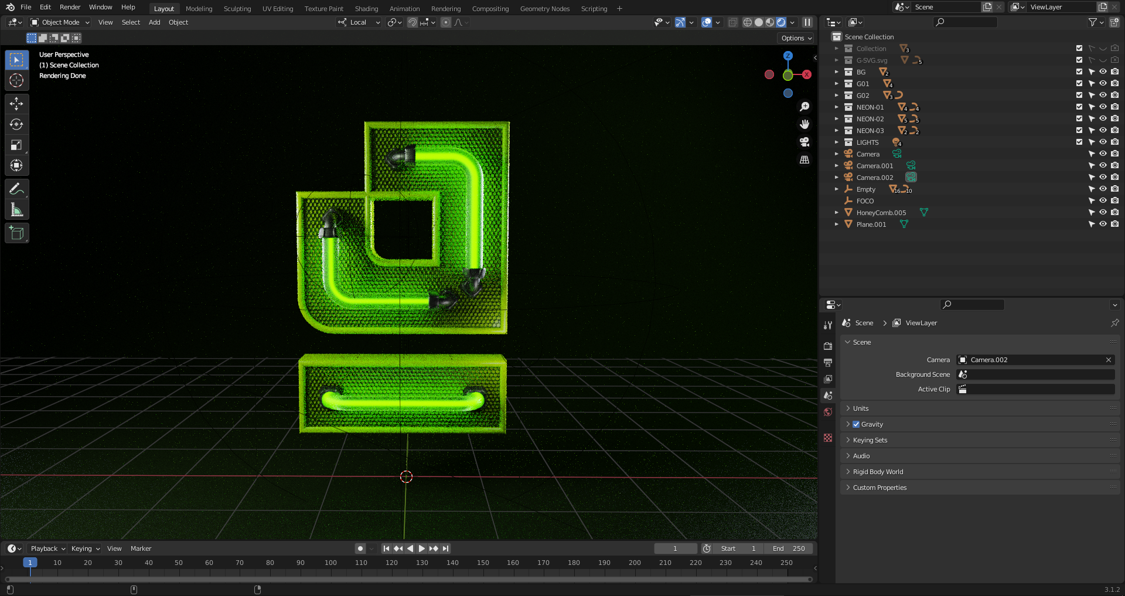Click the red X axis gizmo handle
Viewport: 1125px width, 596px height.
click(x=807, y=74)
